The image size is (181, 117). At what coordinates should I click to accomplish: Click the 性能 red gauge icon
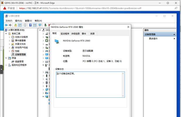tap(13, 51)
